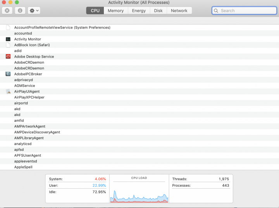Select AccountProfileRemoteViewService (System Preferences) row

coord(139,27)
